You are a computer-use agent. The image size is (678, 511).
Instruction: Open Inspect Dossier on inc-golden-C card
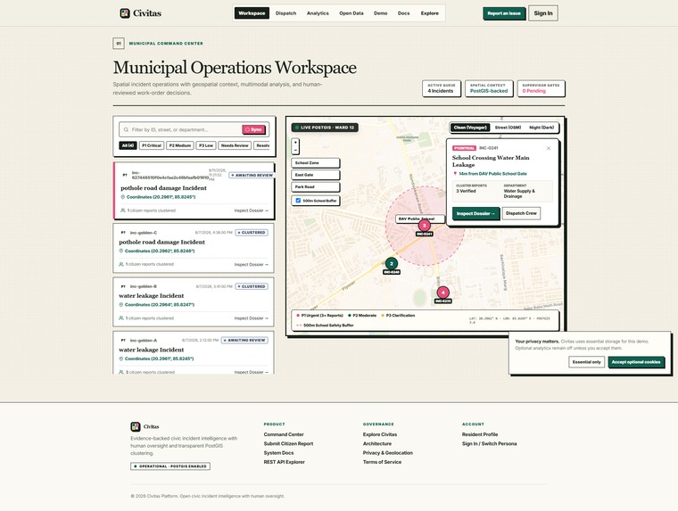252,265
